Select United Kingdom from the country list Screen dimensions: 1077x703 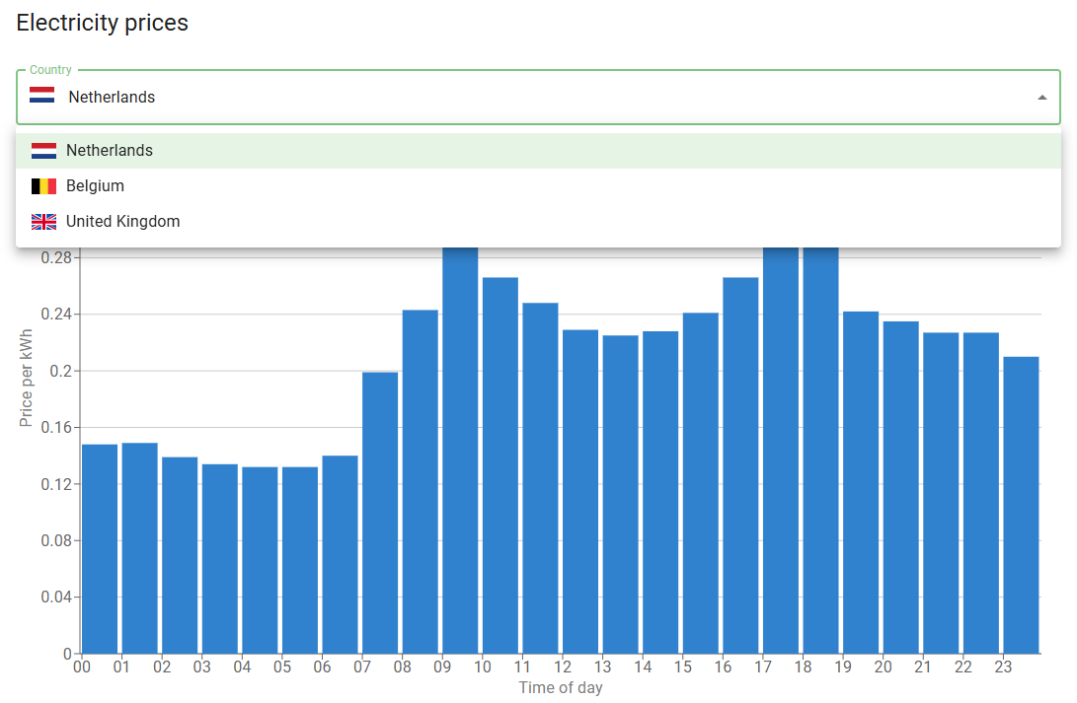point(122,221)
